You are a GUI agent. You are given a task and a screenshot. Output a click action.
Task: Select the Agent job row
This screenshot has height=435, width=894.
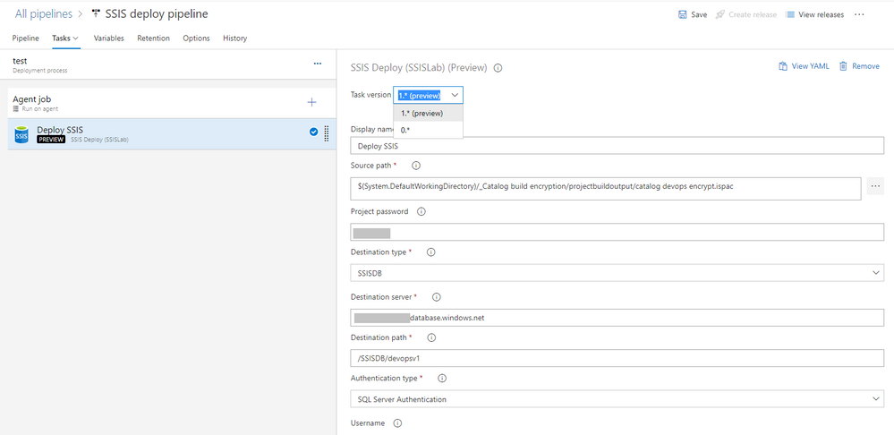pos(172,103)
